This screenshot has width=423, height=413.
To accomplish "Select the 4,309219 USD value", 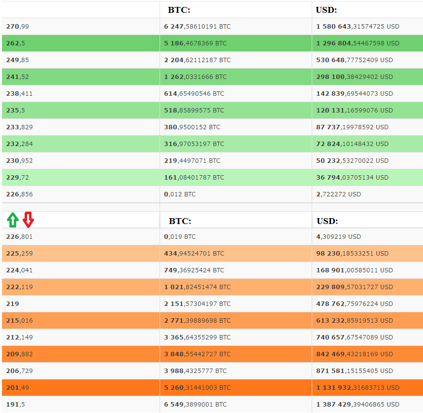I will click(339, 236).
